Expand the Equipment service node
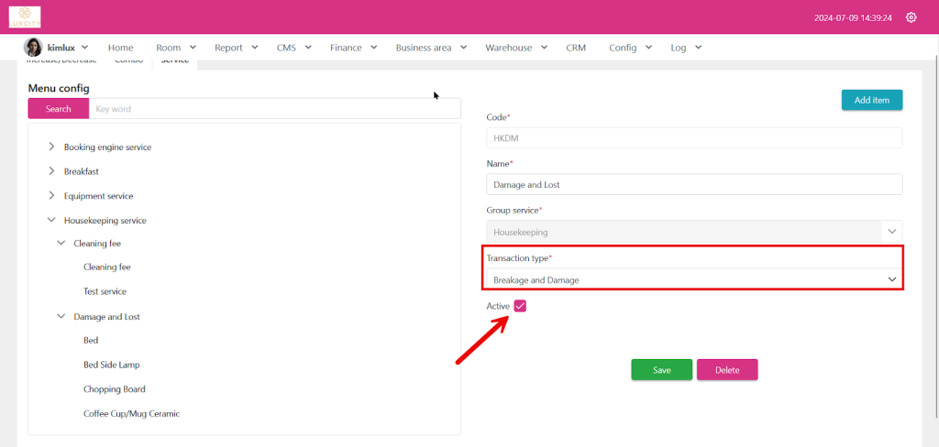Screen dimensions: 939x447 point(51,196)
